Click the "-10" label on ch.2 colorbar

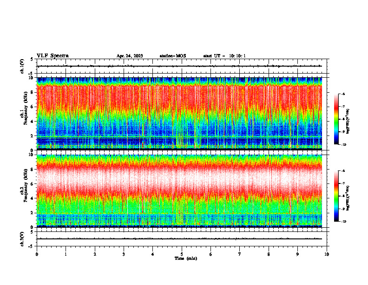344,222
